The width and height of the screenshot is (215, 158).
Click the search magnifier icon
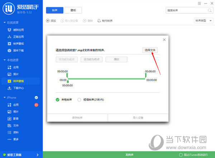point(210,10)
